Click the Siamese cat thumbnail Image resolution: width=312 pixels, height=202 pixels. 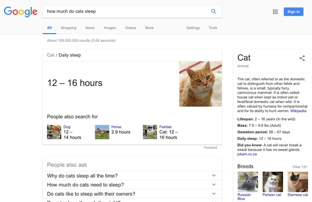[x=297, y=182]
